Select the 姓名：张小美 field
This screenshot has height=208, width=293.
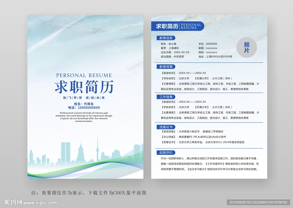pos(169,44)
